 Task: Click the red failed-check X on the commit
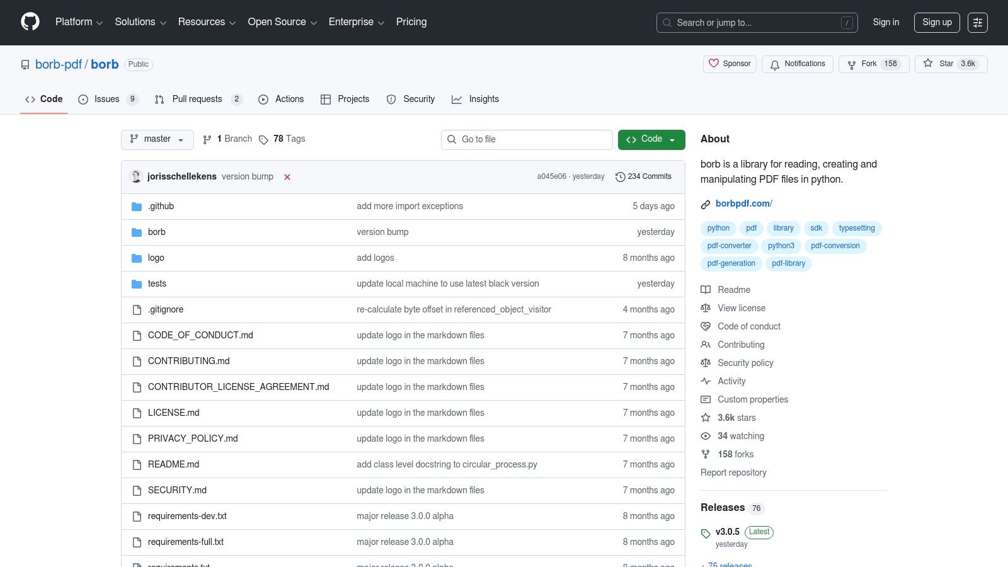287,177
